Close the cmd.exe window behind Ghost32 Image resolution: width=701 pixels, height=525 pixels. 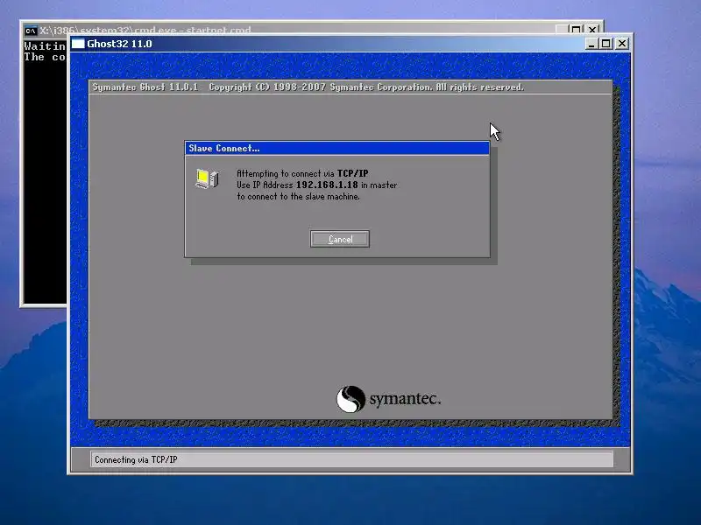coord(592,30)
